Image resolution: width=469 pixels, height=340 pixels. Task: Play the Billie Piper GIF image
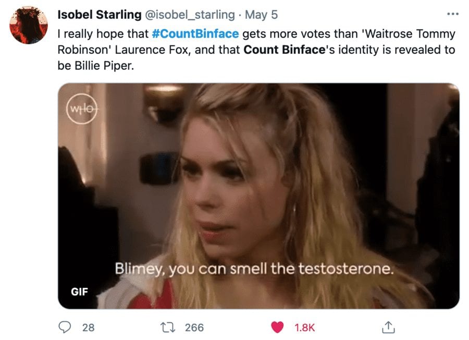click(258, 196)
